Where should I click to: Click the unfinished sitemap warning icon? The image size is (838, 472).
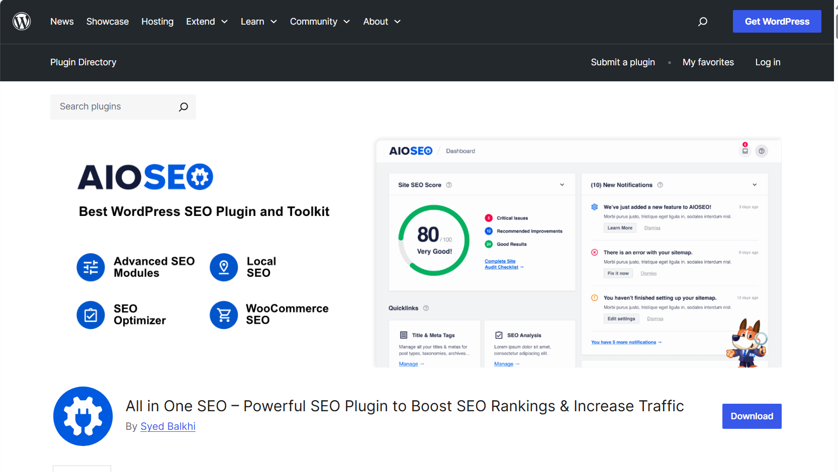(594, 298)
